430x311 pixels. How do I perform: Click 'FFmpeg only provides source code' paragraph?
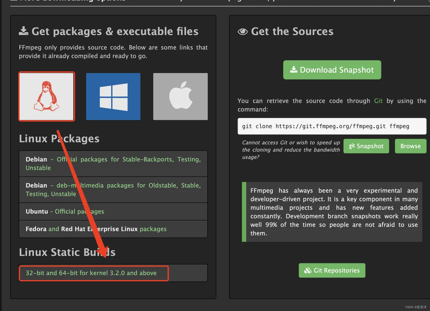[113, 52]
